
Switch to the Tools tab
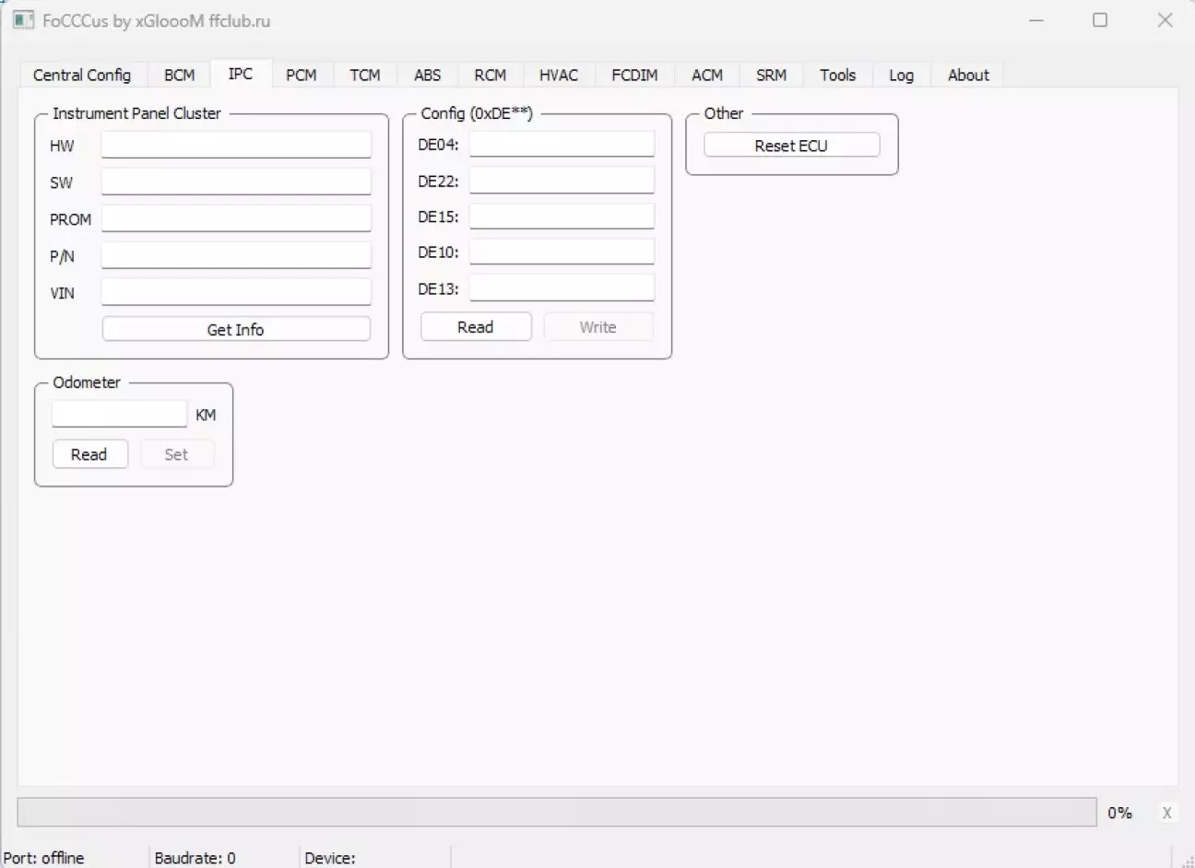[x=837, y=76]
